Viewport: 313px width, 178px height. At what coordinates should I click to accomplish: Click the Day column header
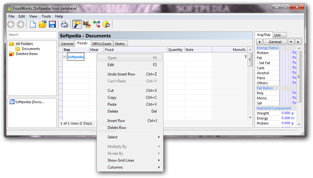tap(76, 50)
